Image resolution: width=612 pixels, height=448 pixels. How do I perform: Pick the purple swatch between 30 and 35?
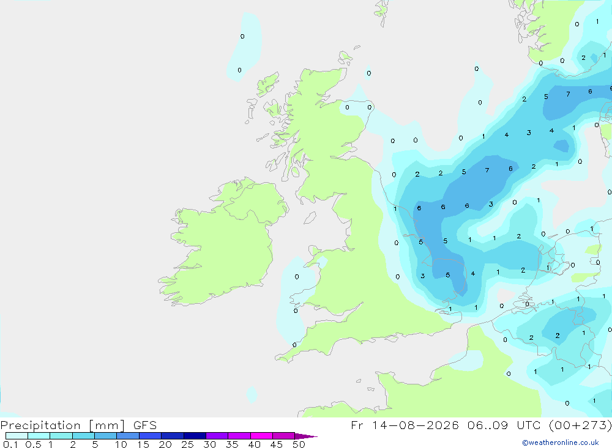pos(217,436)
